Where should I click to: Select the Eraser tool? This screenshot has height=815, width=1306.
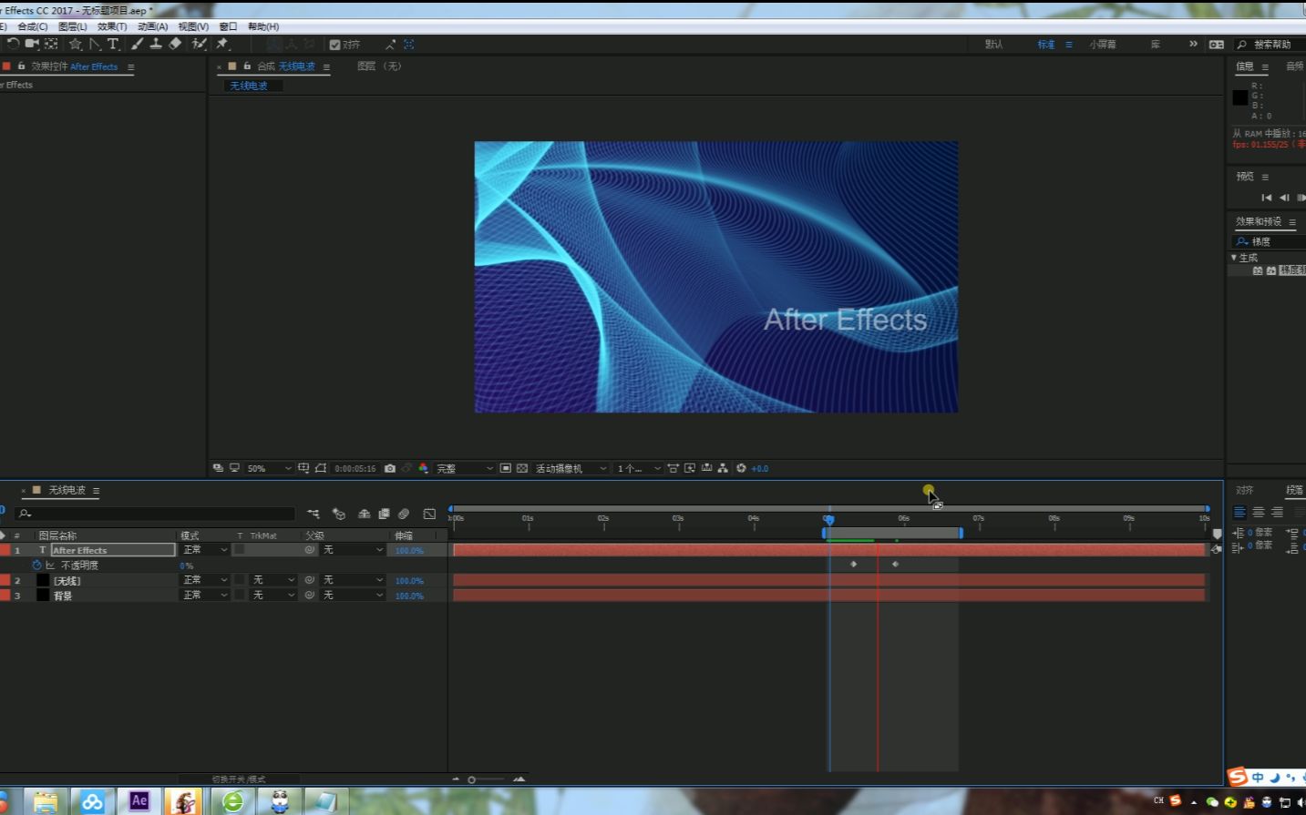[175, 44]
